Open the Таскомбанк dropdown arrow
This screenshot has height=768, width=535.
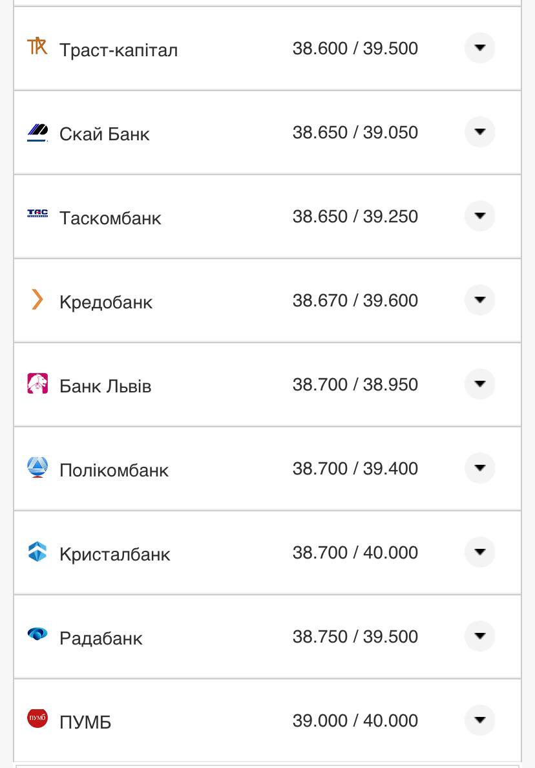point(479,216)
